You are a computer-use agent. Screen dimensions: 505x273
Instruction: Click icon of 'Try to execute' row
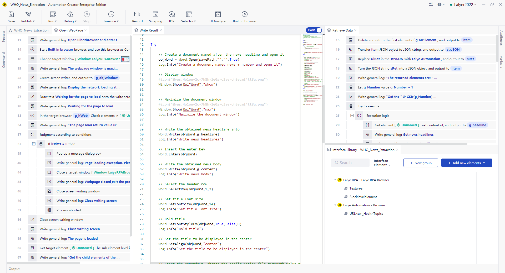[351, 106]
